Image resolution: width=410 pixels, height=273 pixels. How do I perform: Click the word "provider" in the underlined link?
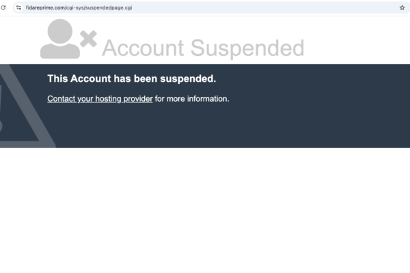click(137, 99)
